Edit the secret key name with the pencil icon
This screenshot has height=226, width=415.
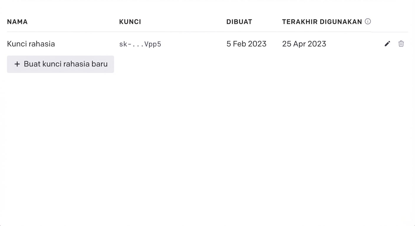[x=387, y=44]
